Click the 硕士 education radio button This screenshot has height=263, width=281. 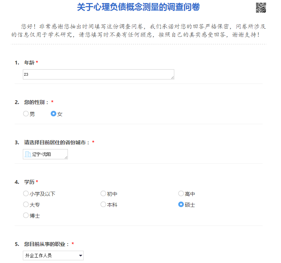(181, 205)
